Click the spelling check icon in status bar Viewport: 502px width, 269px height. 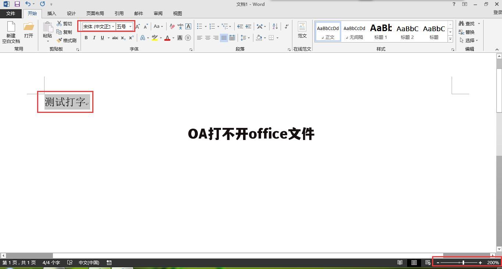[70, 262]
